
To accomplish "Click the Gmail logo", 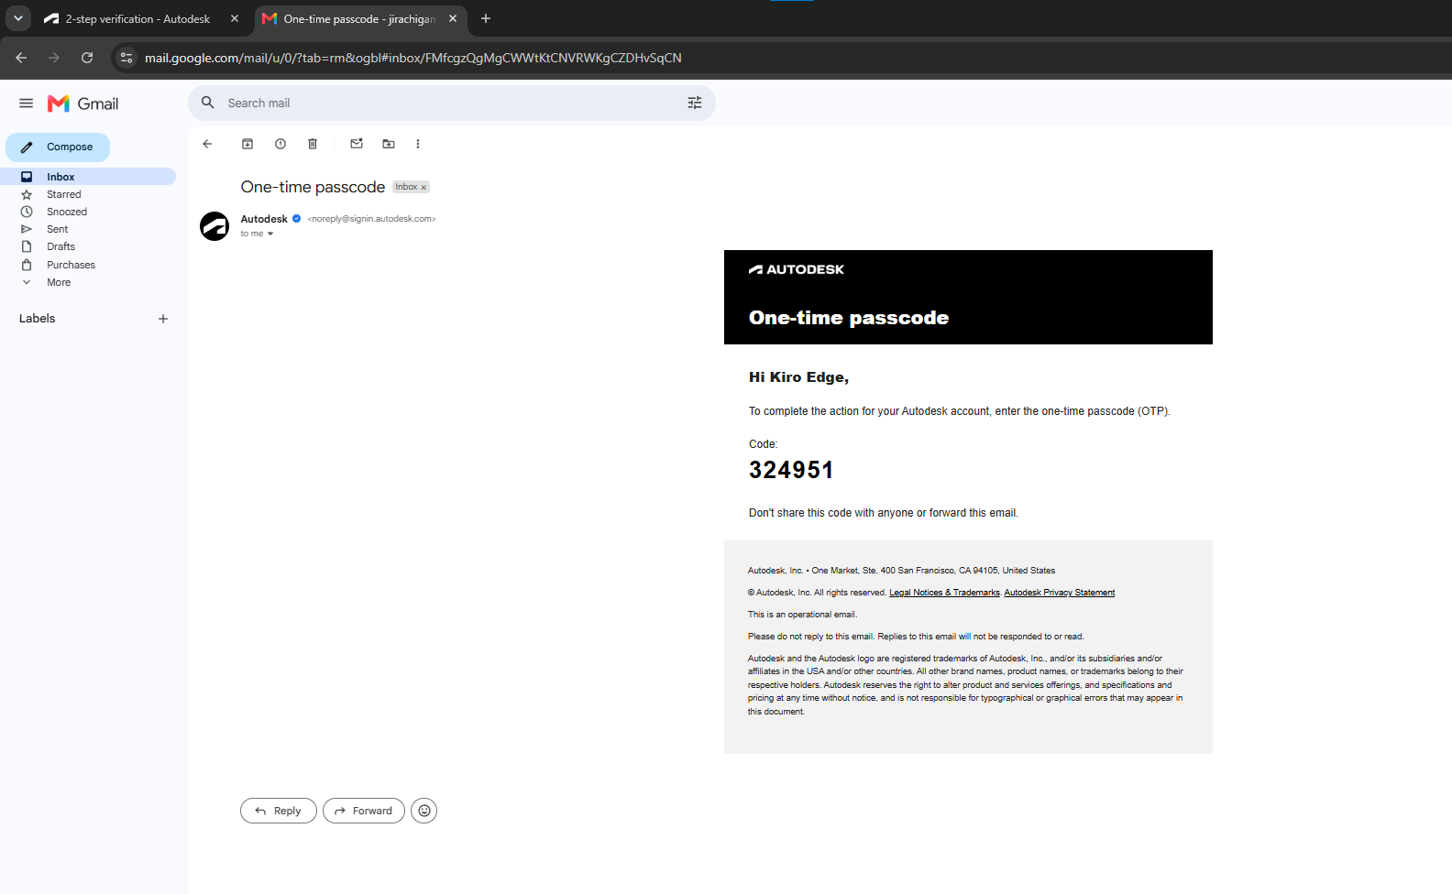I will pos(83,104).
